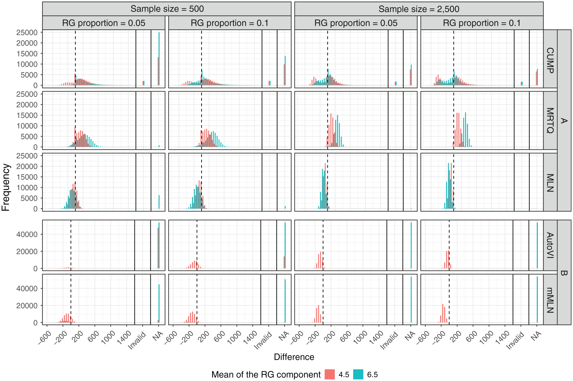Click the legend label text '6.5'
Viewport: 573px width, 381px height.
click(x=372, y=375)
